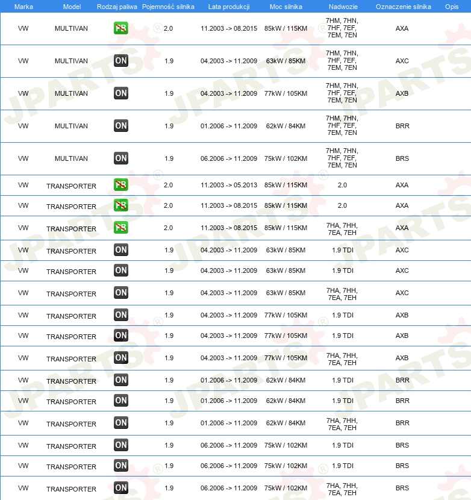This screenshot has width=471, height=500.
Task: Click the ON diesel icon in Multivan BRS row
Action: point(121,158)
